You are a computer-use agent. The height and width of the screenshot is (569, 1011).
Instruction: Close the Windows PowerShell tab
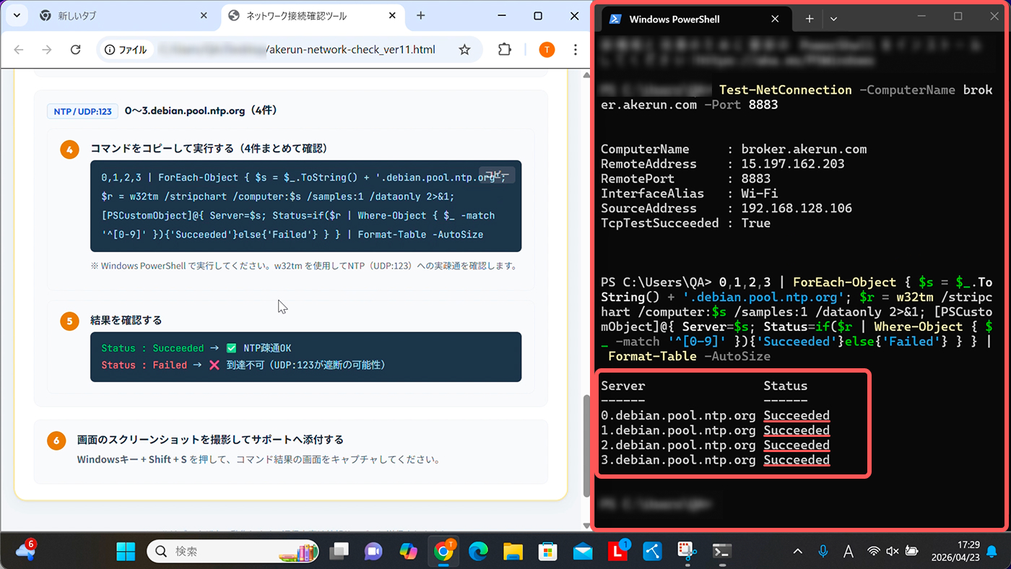click(775, 19)
